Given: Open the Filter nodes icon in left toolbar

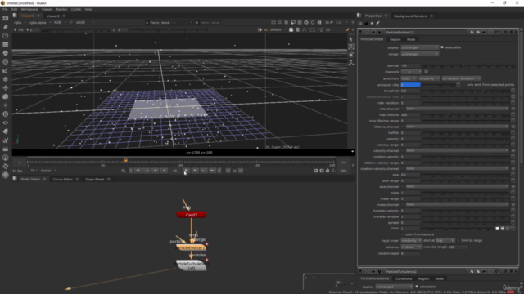Looking at the screenshot, I should coord(6,62).
